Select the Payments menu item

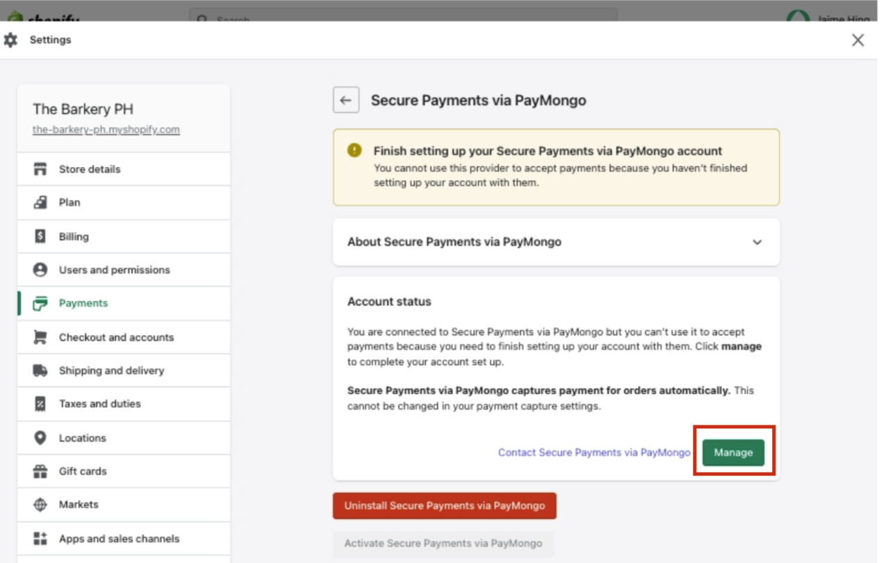(124, 303)
